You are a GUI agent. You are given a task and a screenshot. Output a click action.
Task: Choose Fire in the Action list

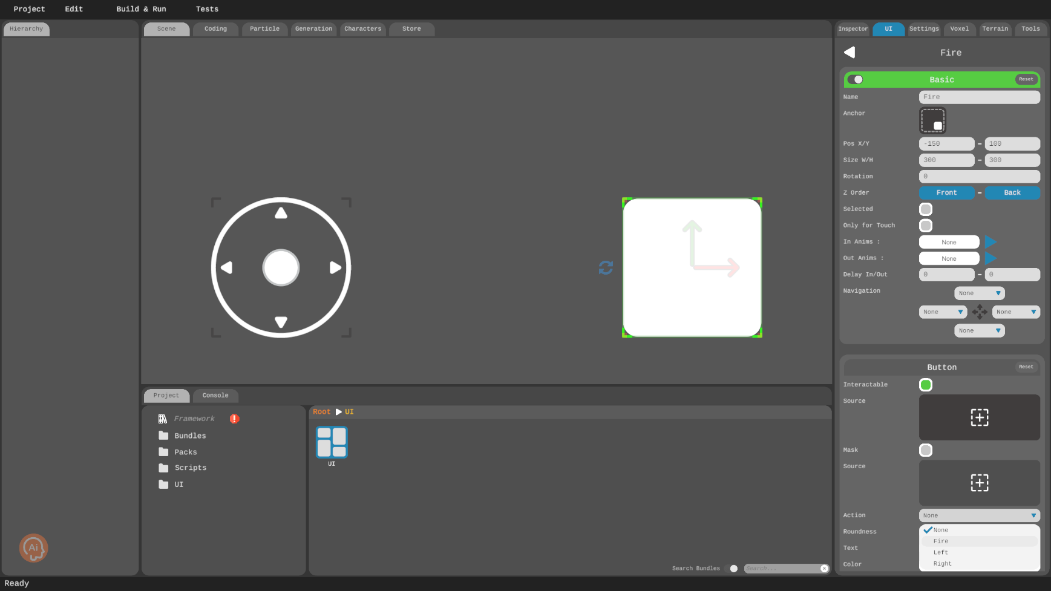click(941, 541)
